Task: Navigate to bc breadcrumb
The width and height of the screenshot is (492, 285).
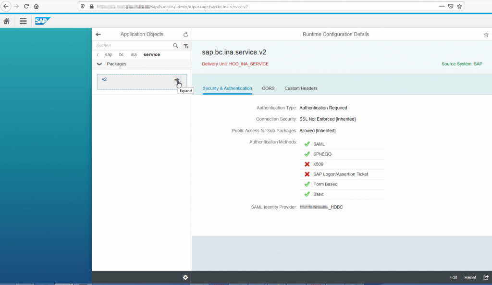Action: pyautogui.click(x=122, y=55)
